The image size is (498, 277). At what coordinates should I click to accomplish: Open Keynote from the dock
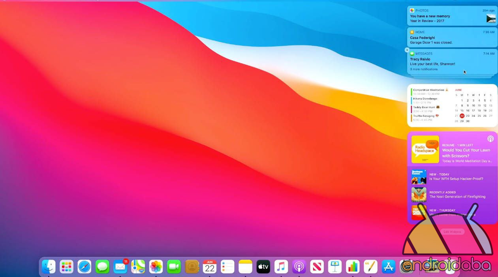(x=335, y=267)
